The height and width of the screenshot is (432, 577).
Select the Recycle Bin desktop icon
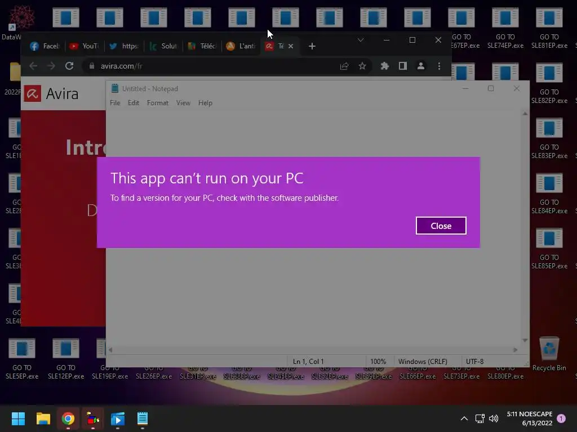point(549,354)
